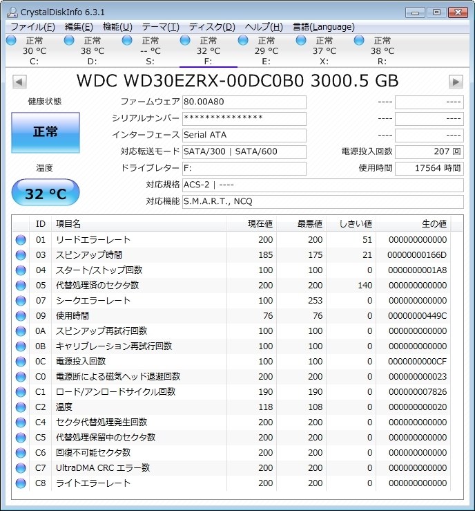475x511 pixels.
Task: Click worst value 253 in シークエラーレート row
Action: tap(316, 301)
